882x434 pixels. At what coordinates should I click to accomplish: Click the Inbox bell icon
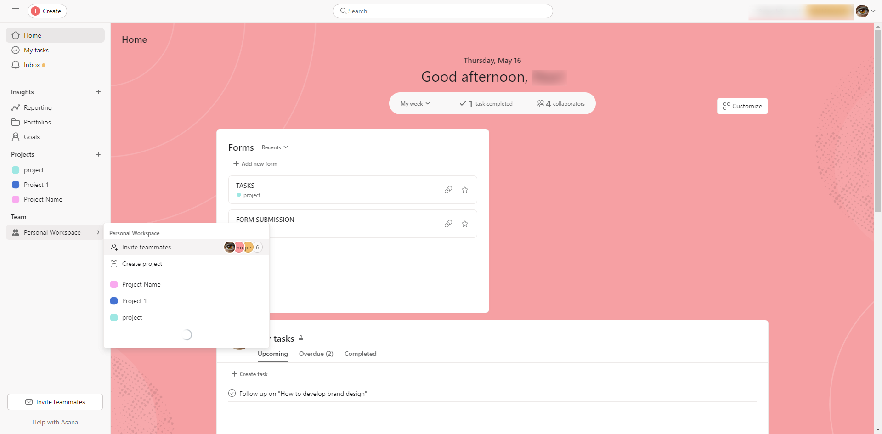16,65
